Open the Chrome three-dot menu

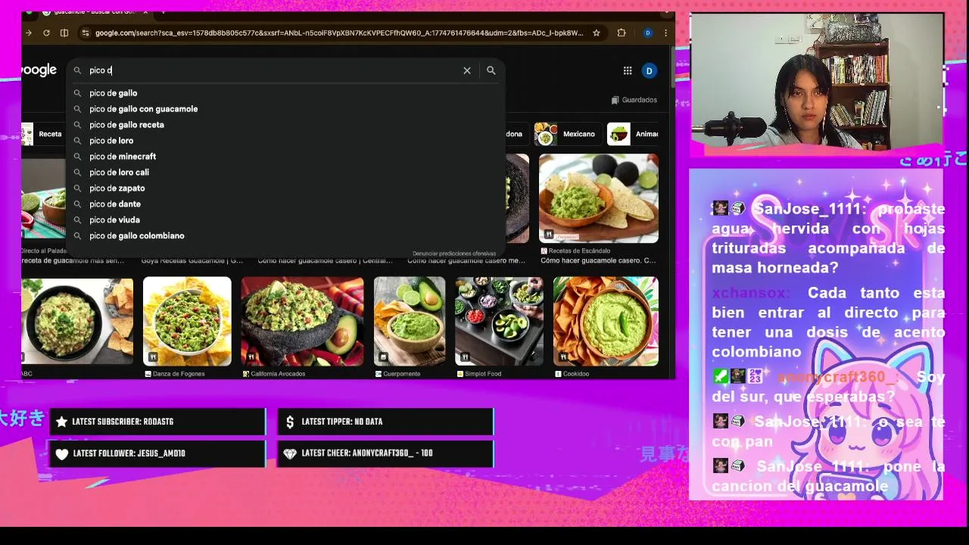point(665,33)
